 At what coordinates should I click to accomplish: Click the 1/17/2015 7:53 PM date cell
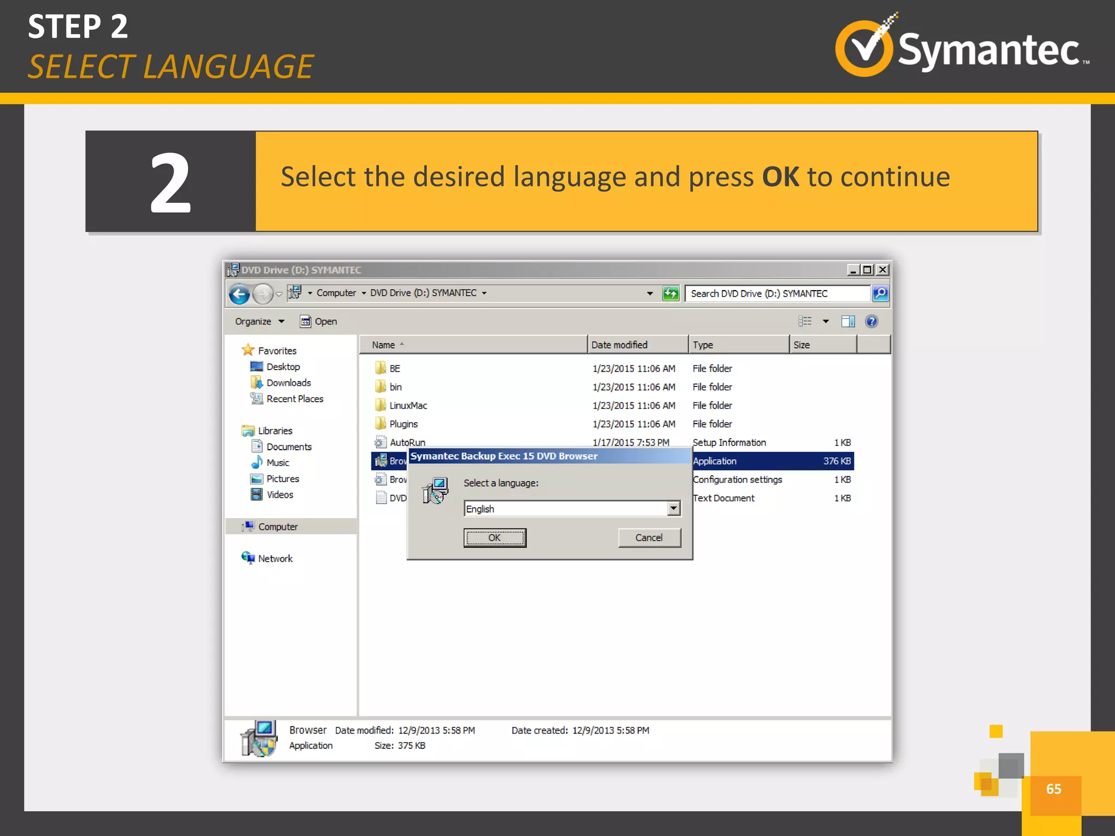point(630,442)
